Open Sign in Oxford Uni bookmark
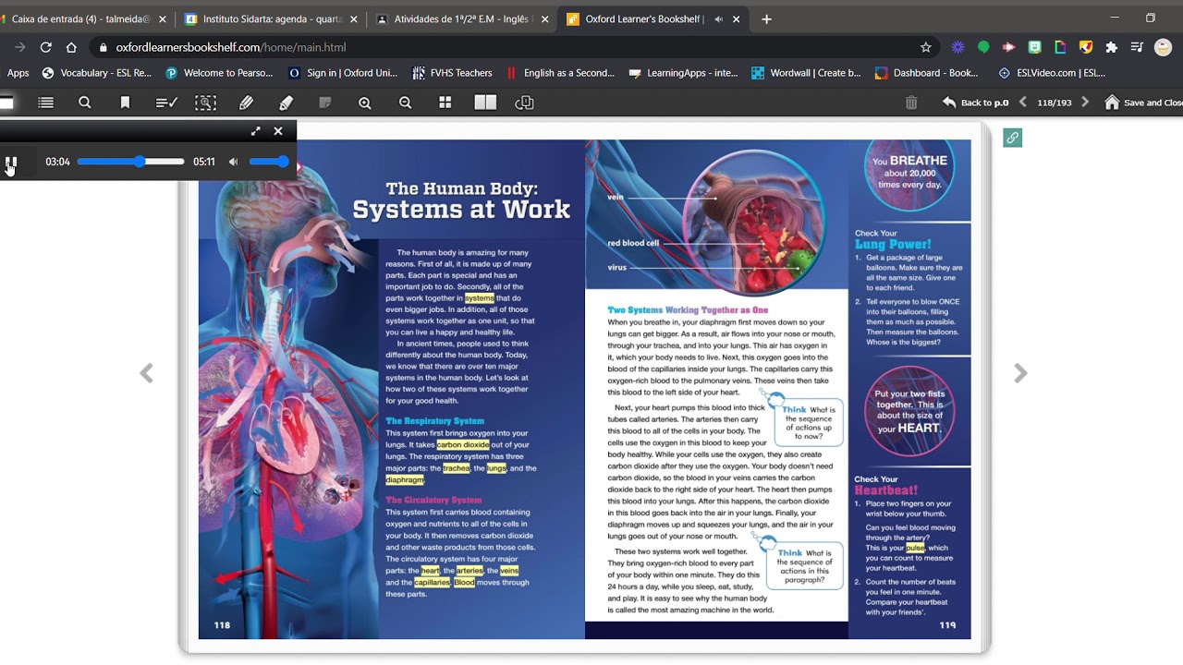The width and height of the screenshot is (1183, 665). pyautogui.click(x=343, y=73)
